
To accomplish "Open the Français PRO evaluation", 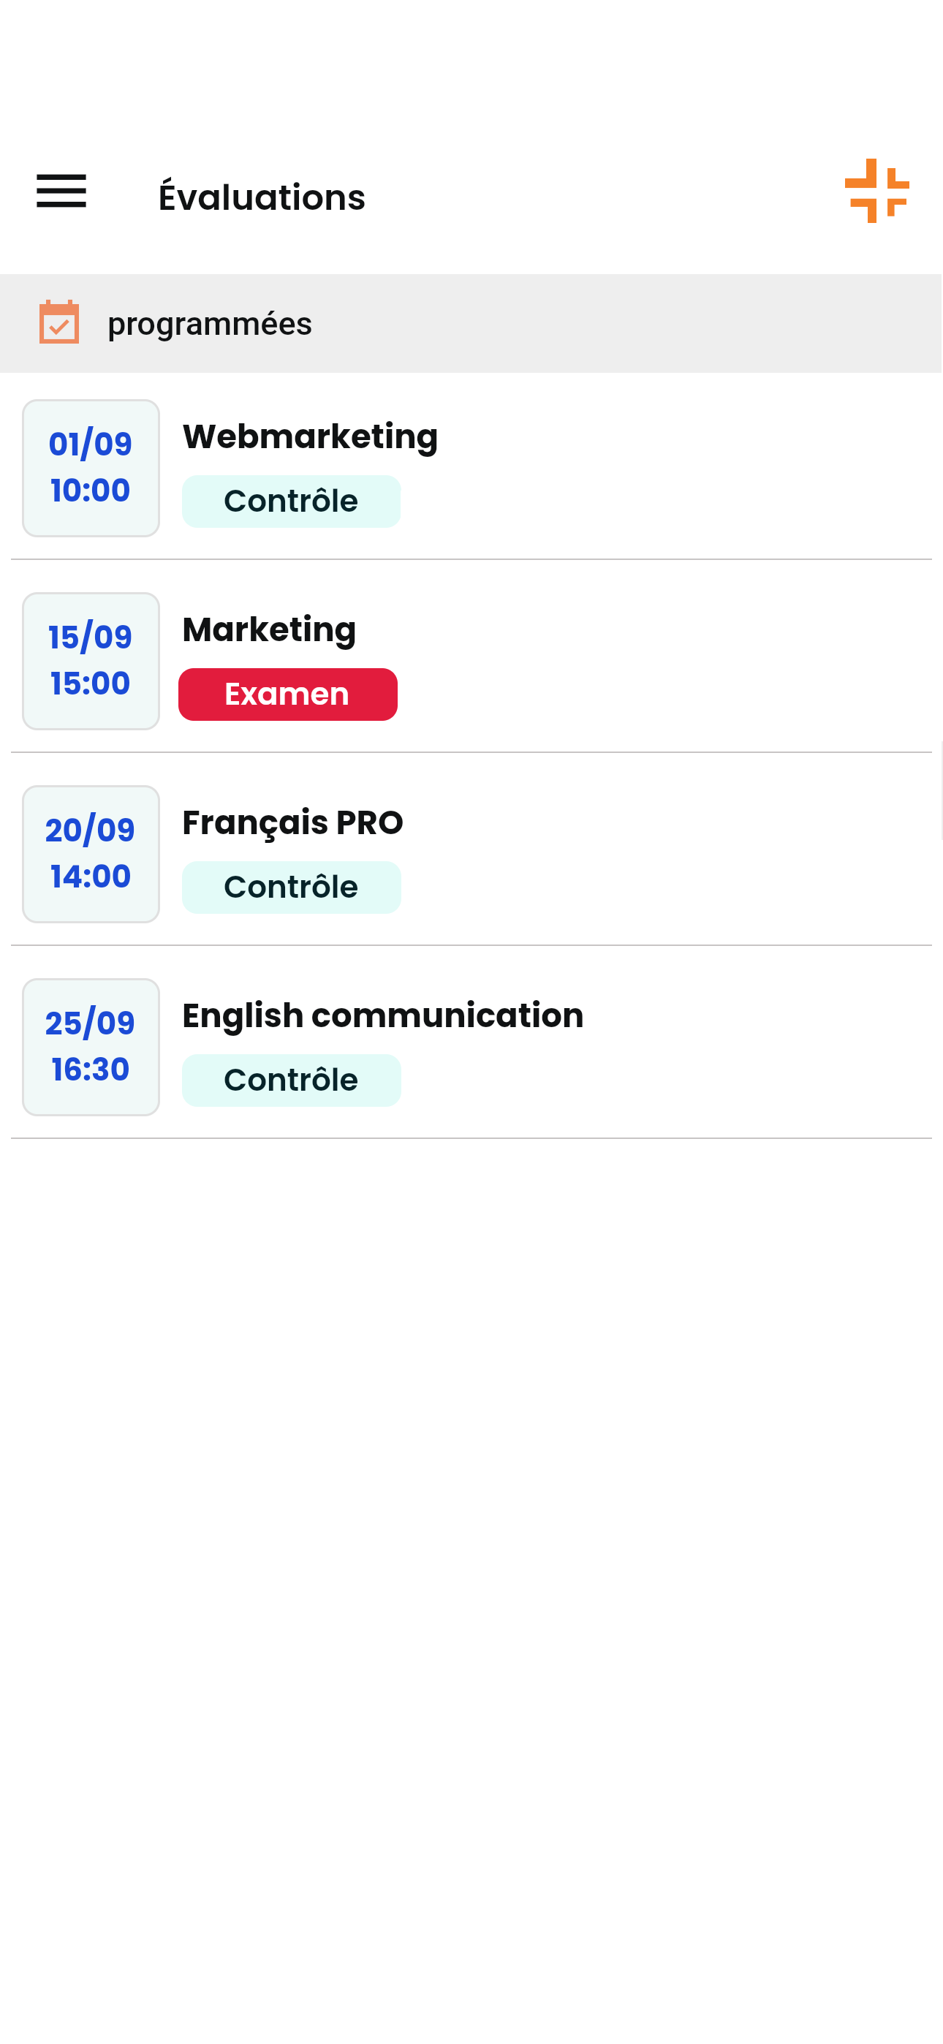I will (x=292, y=822).
